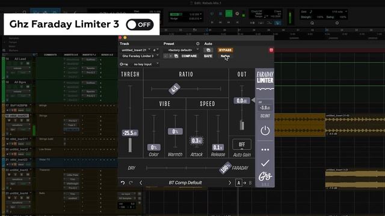Click the INSERTS A-E column header
385x216 pixels.
coord(71,55)
